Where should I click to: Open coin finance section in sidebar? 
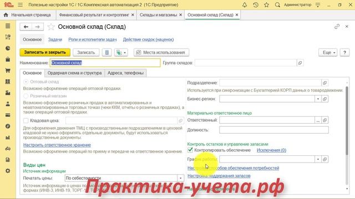[x=8, y=127]
